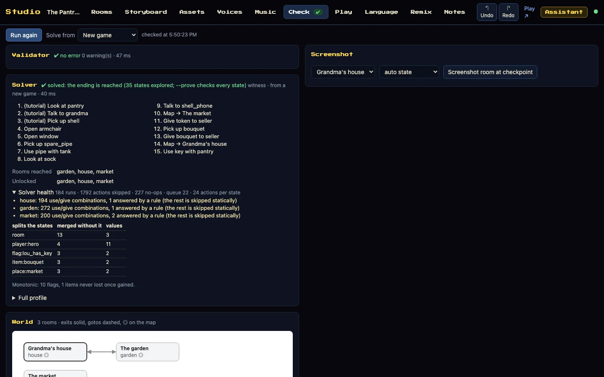Click the place:market table row
Image resolution: width=604 pixels, height=377 pixels.
point(69,271)
